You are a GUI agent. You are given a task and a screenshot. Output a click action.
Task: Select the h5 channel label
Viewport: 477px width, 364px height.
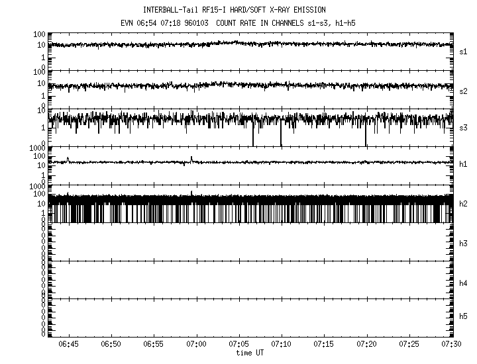pos(463,316)
